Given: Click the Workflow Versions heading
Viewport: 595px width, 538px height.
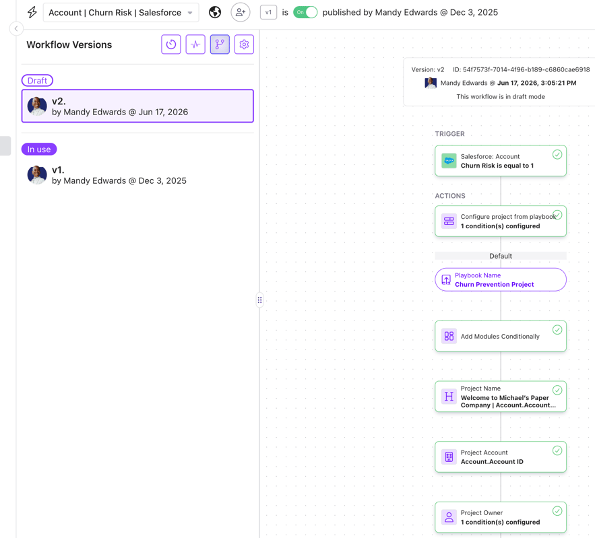Looking at the screenshot, I should (x=69, y=44).
